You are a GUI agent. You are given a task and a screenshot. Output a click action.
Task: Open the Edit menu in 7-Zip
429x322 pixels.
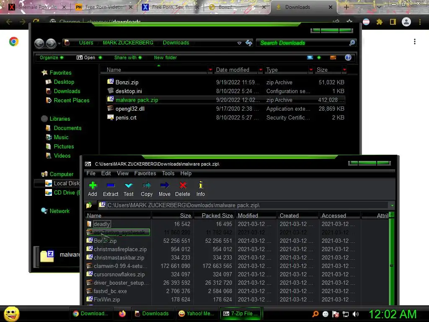[106, 173]
